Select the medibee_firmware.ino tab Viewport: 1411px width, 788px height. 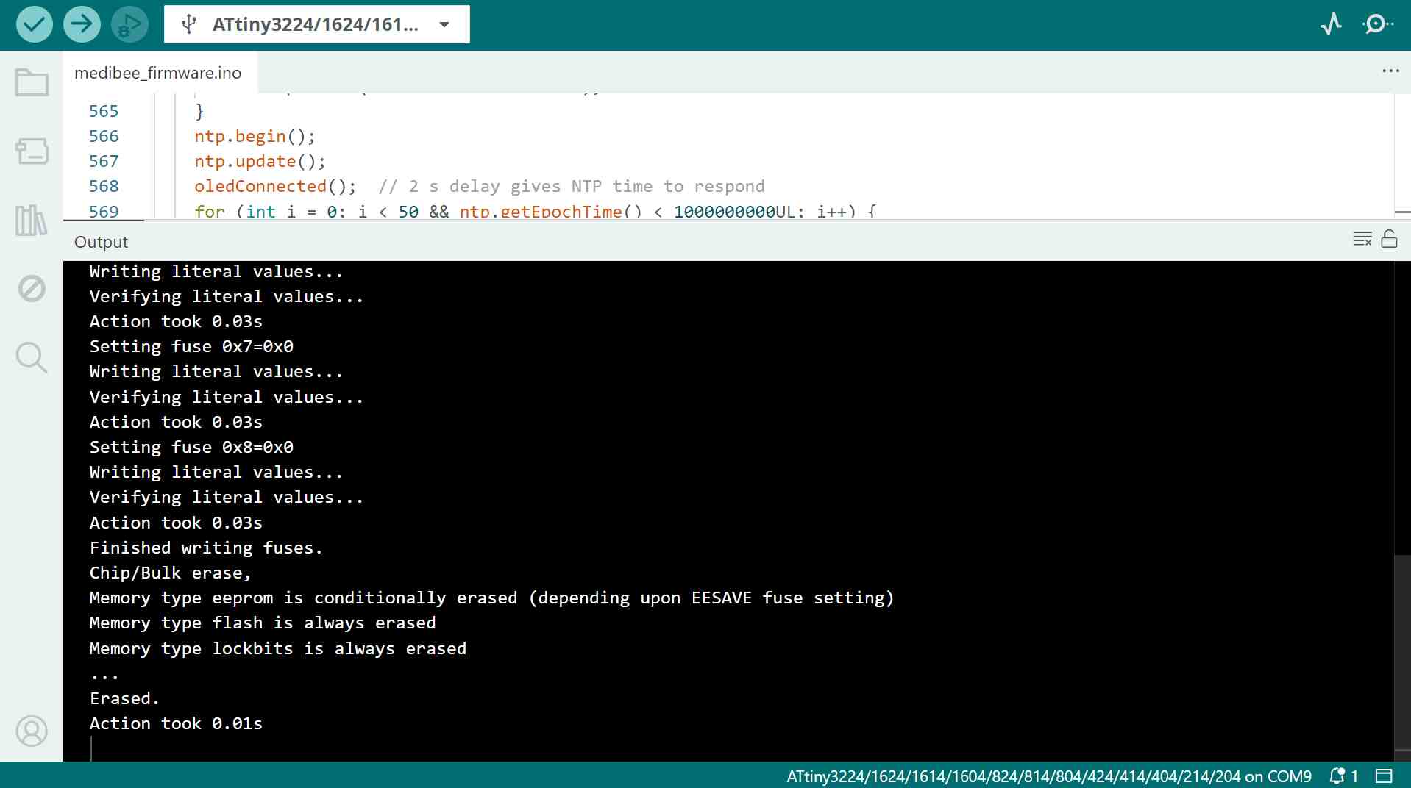click(x=158, y=73)
